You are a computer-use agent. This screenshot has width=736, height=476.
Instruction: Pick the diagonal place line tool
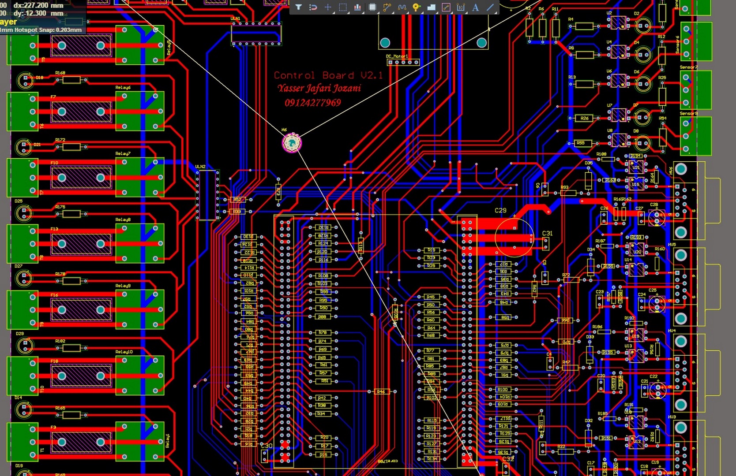click(490, 7)
